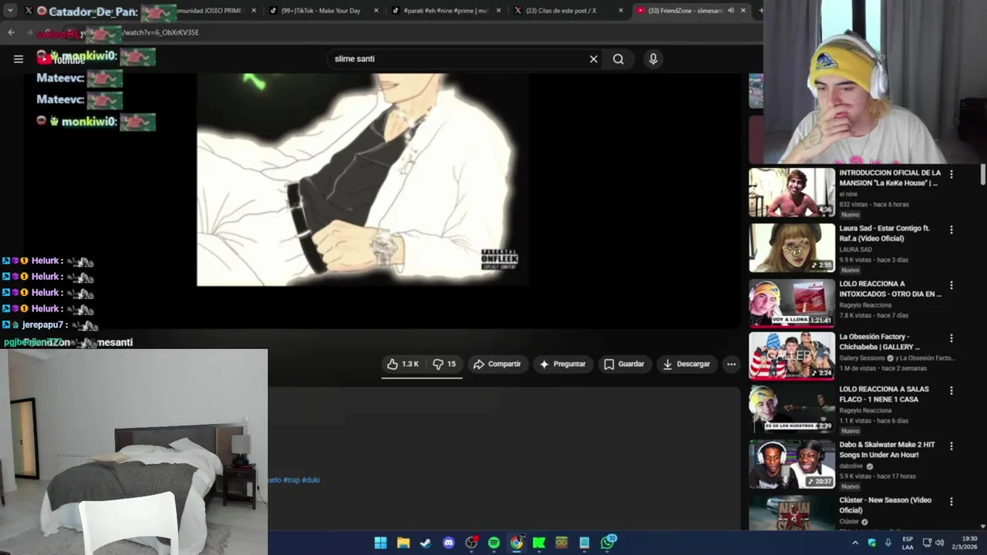Open options for 'INTRODUCCION OFICIAL DE LA MANSION' video
Image resolution: width=987 pixels, height=555 pixels.
click(x=952, y=174)
